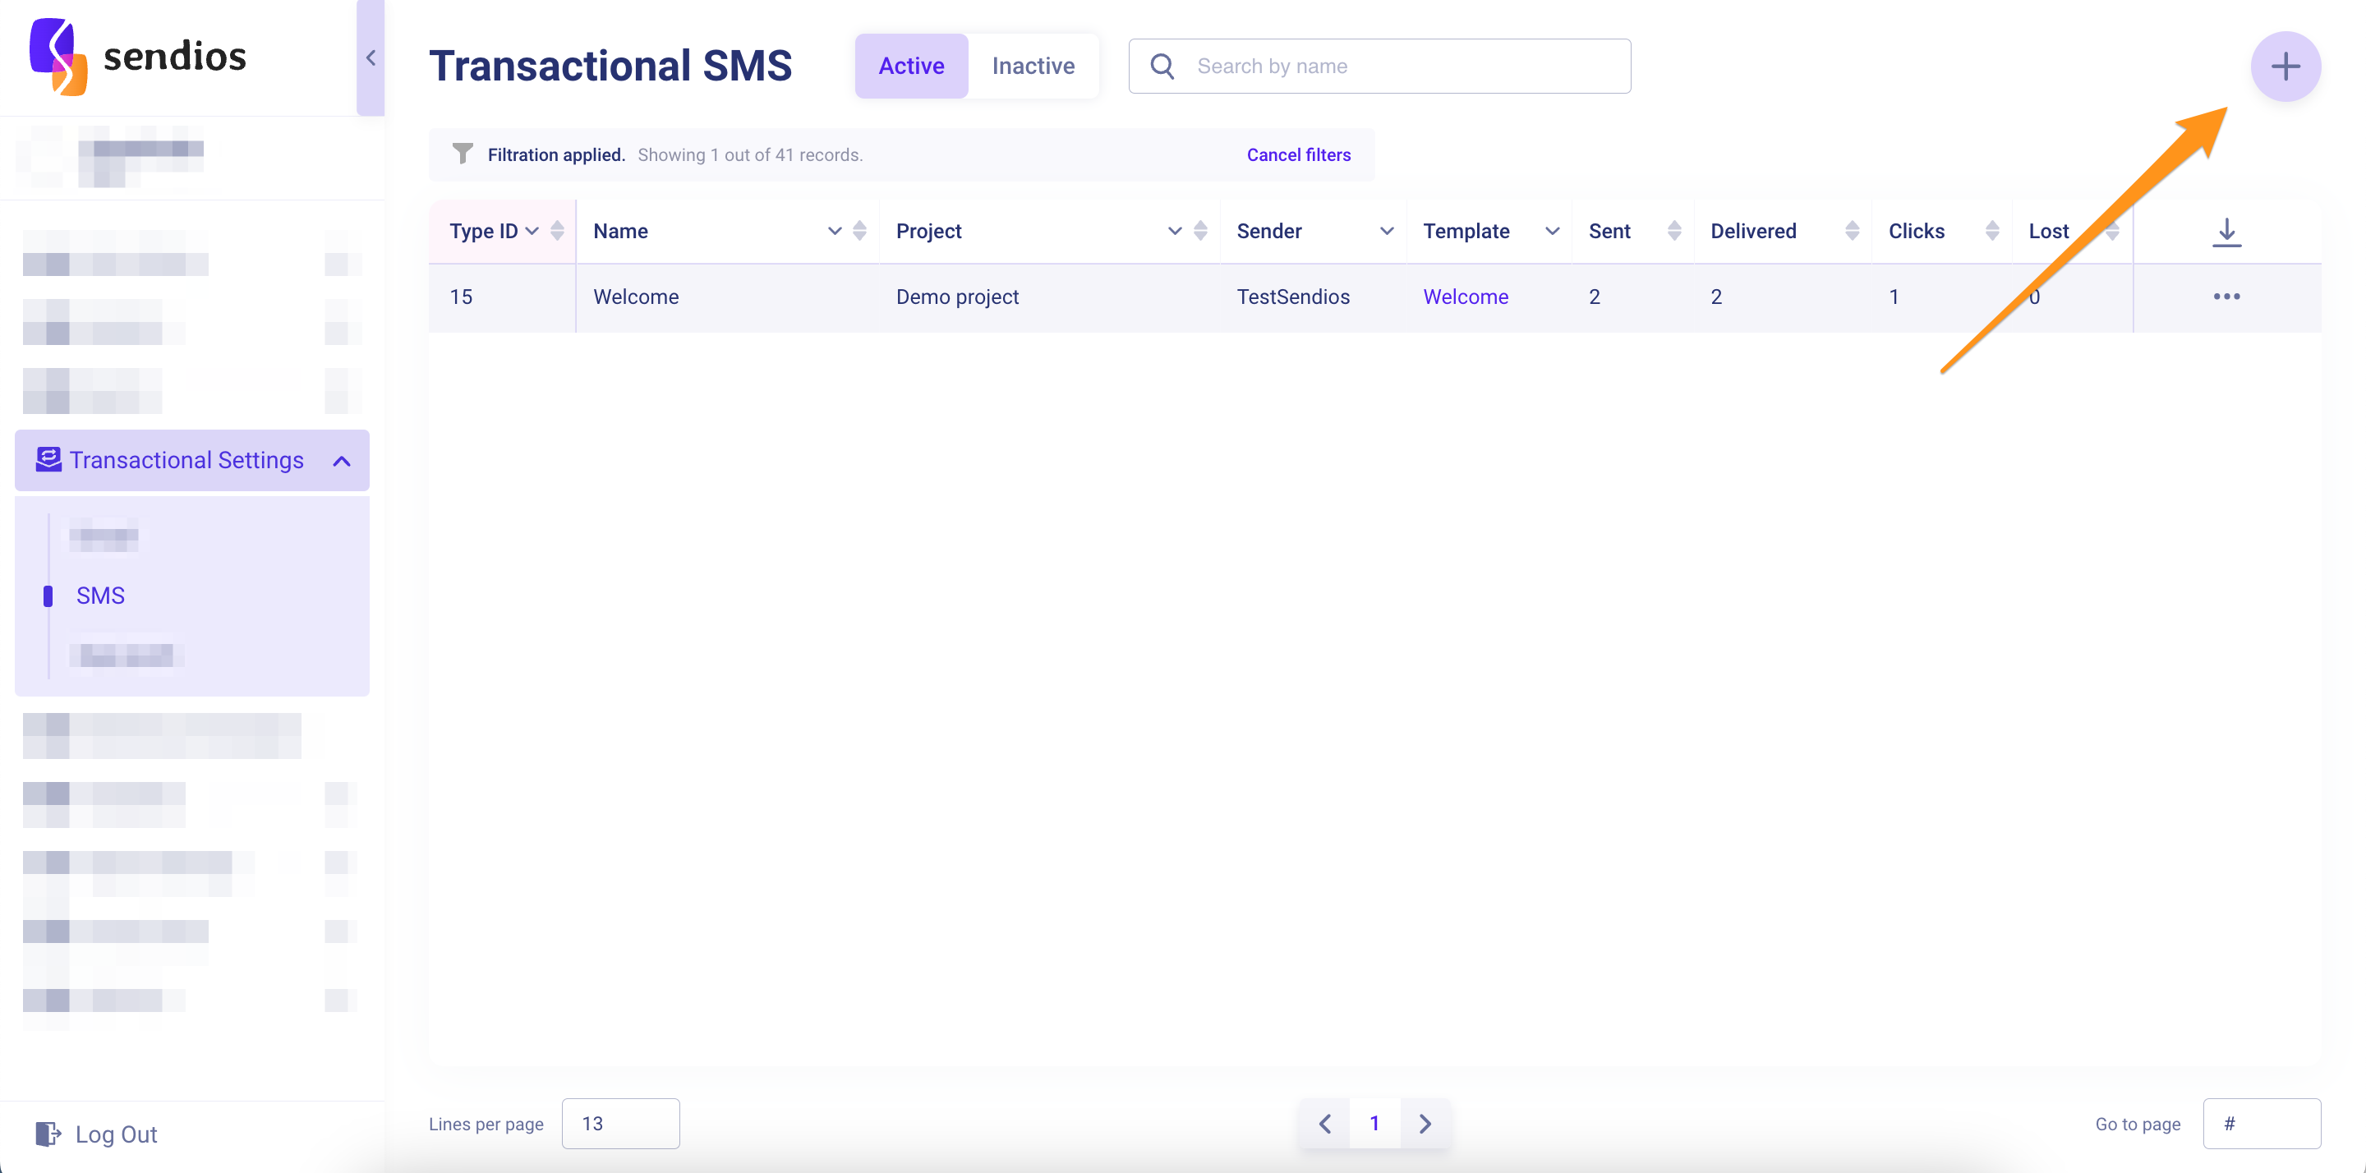Open the Project column filter dropdown
2366x1173 pixels.
(x=1174, y=232)
